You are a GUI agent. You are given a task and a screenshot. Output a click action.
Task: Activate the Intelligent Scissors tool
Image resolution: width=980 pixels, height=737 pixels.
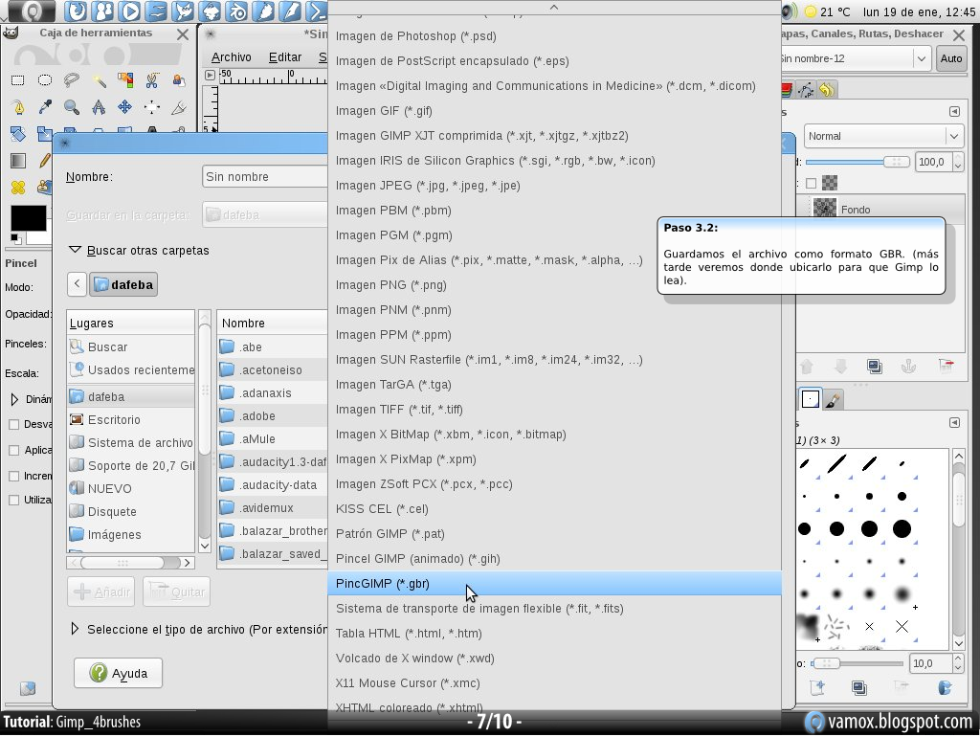point(152,80)
